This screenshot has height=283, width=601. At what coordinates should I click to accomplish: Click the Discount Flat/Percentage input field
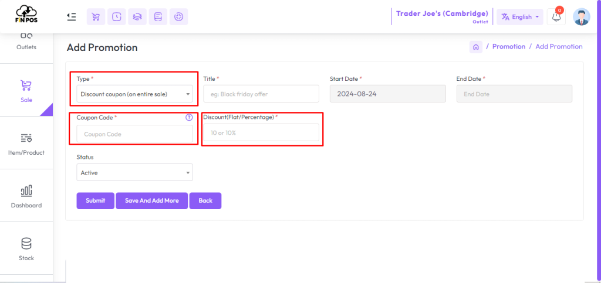pos(261,132)
